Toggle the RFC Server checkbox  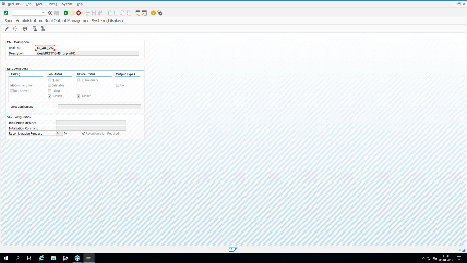[x=12, y=91]
